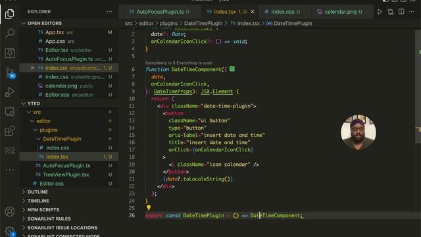This screenshot has height=237, width=421.
Task: Place cursor on line 26 export statement
Action: tap(224, 215)
